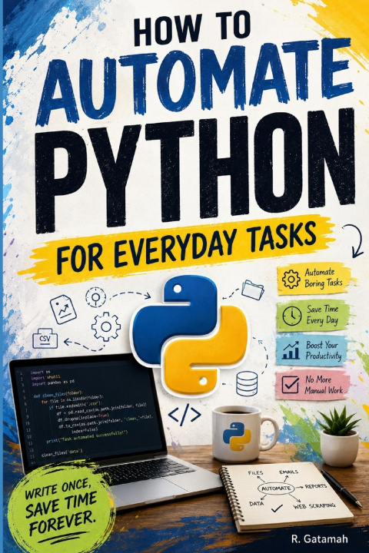Screen dimensions: 369x553
Task: Click the "def clean_files(folder):" code line
Action: pos(58,396)
